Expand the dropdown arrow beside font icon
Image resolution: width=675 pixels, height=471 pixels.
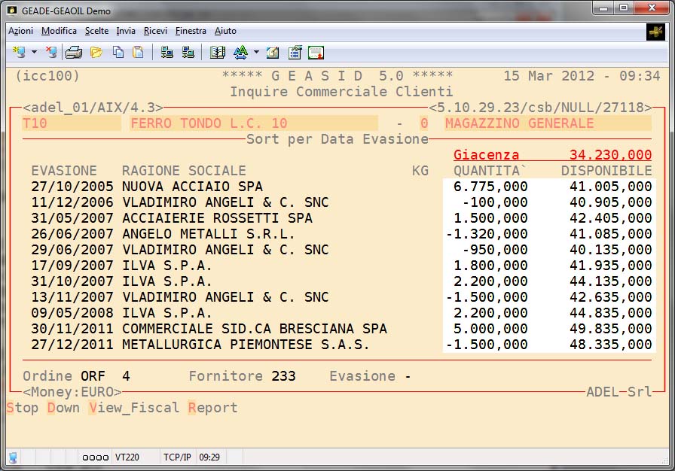coord(256,53)
